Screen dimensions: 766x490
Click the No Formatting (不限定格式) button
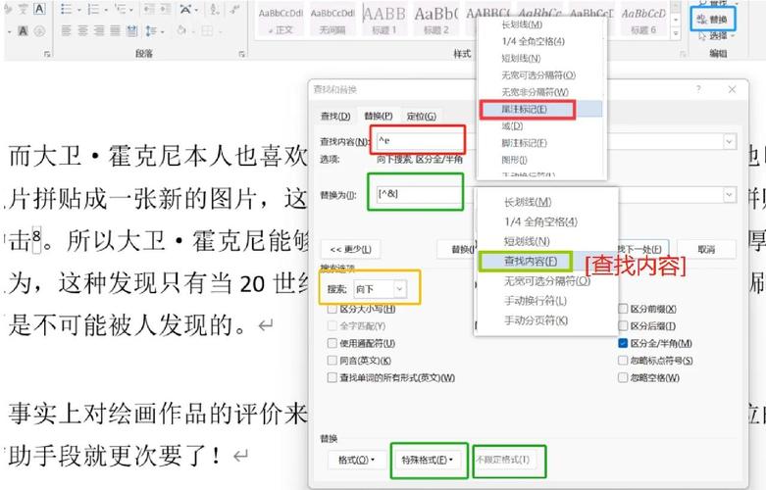503,460
